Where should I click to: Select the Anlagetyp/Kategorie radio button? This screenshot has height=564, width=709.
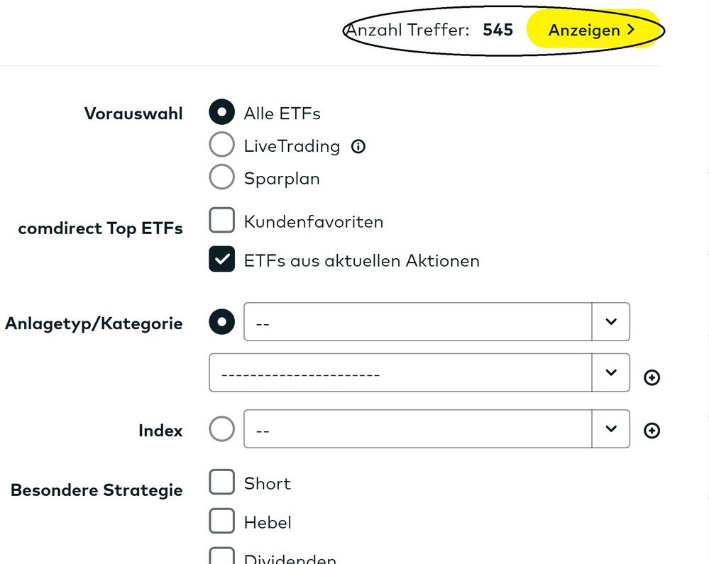pos(221,322)
